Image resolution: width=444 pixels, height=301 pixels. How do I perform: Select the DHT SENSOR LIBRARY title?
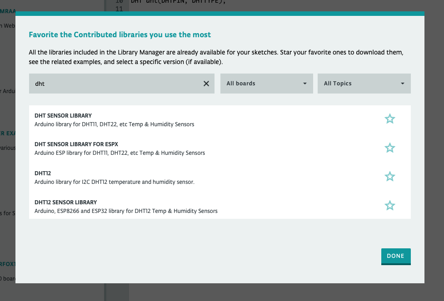(63, 116)
